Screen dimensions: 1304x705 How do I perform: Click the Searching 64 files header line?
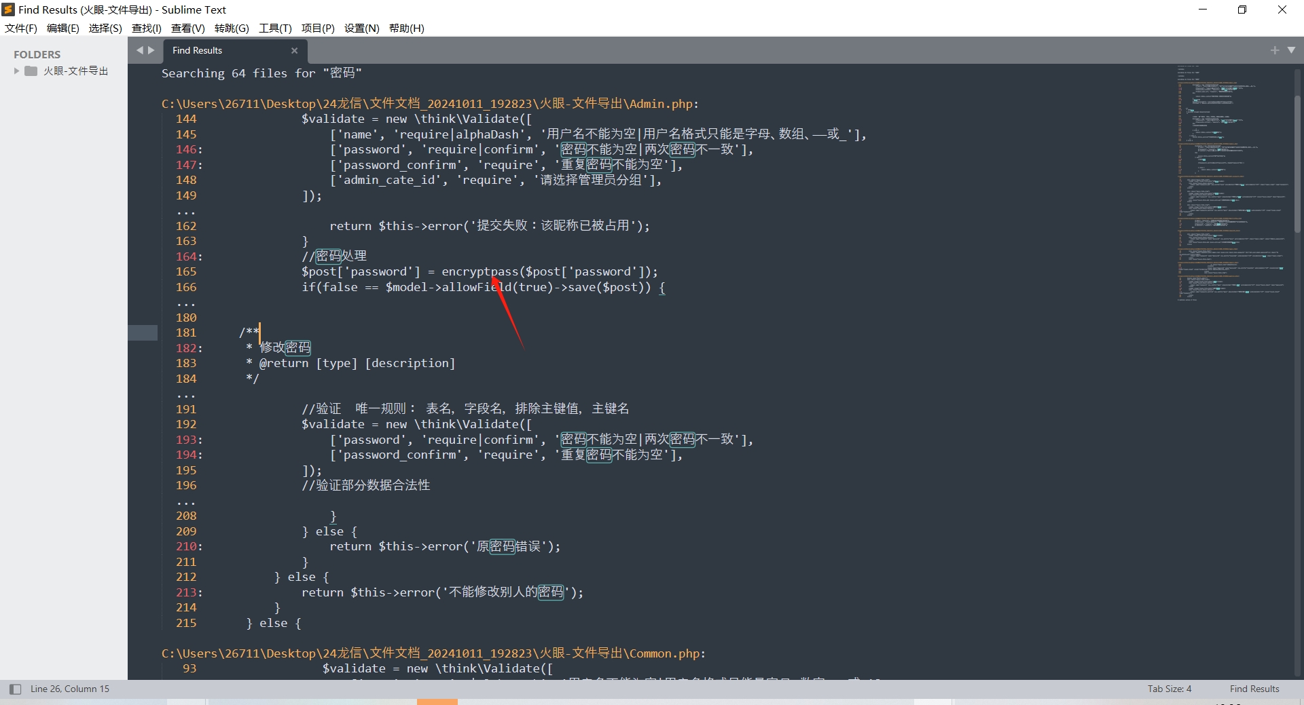[261, 73]
